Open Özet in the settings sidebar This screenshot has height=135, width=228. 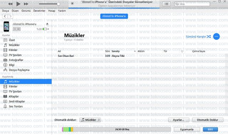coord(12,40)
